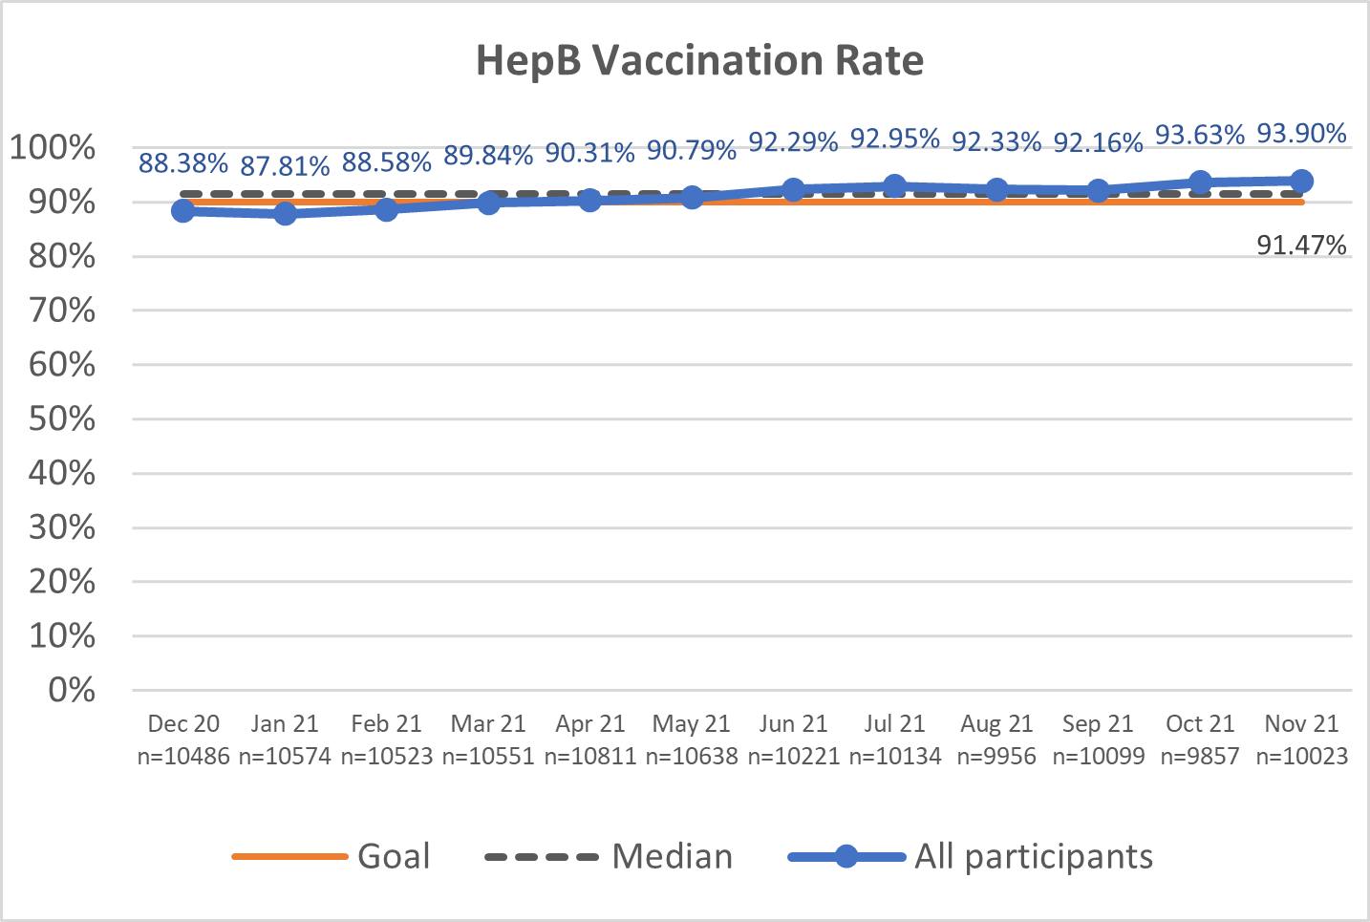Click the Dec 20 data point marker

(x=183, y=210)
